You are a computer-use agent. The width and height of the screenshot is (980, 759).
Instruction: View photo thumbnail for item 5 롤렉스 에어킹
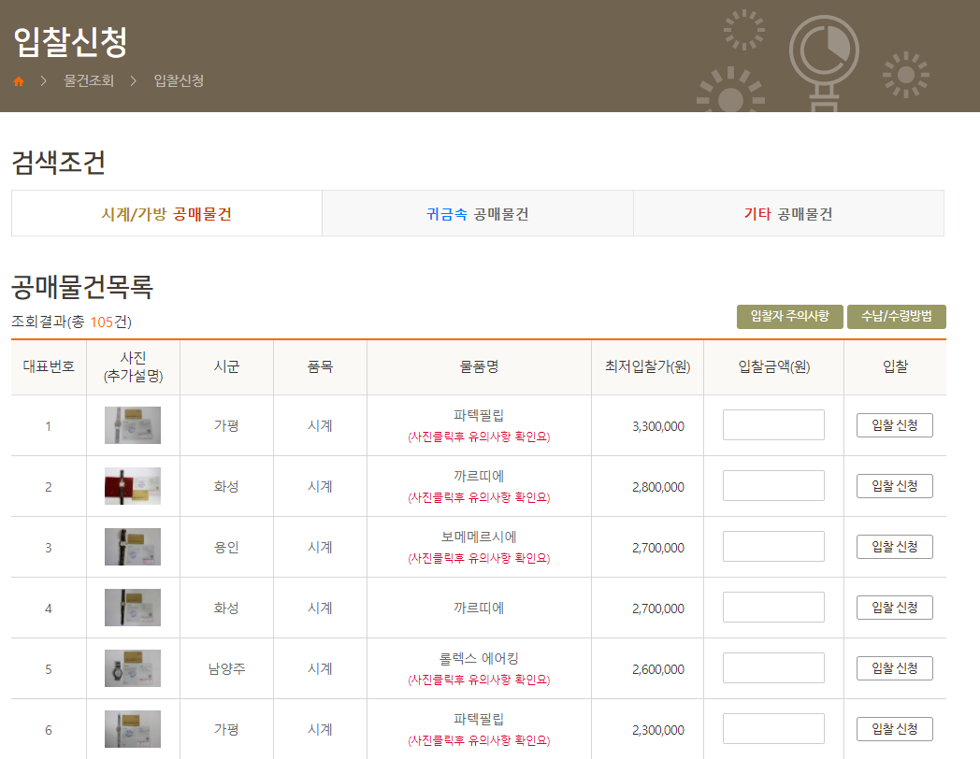pos(133,668)
